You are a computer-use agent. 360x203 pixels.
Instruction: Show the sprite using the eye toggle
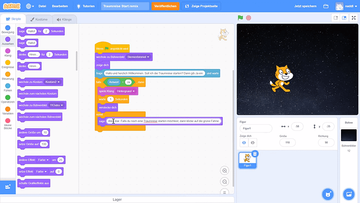pos(244,143)
